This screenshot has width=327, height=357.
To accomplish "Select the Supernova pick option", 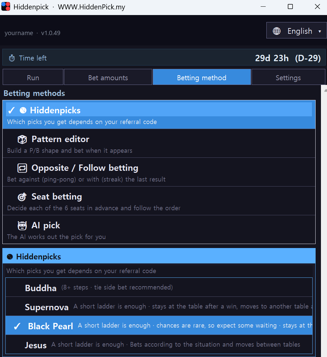I will click(159, 307).
